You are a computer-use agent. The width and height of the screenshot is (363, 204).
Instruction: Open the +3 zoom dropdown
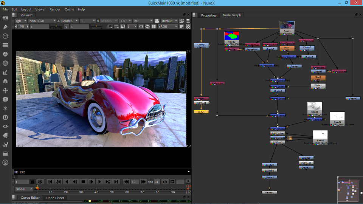(125, 21)
